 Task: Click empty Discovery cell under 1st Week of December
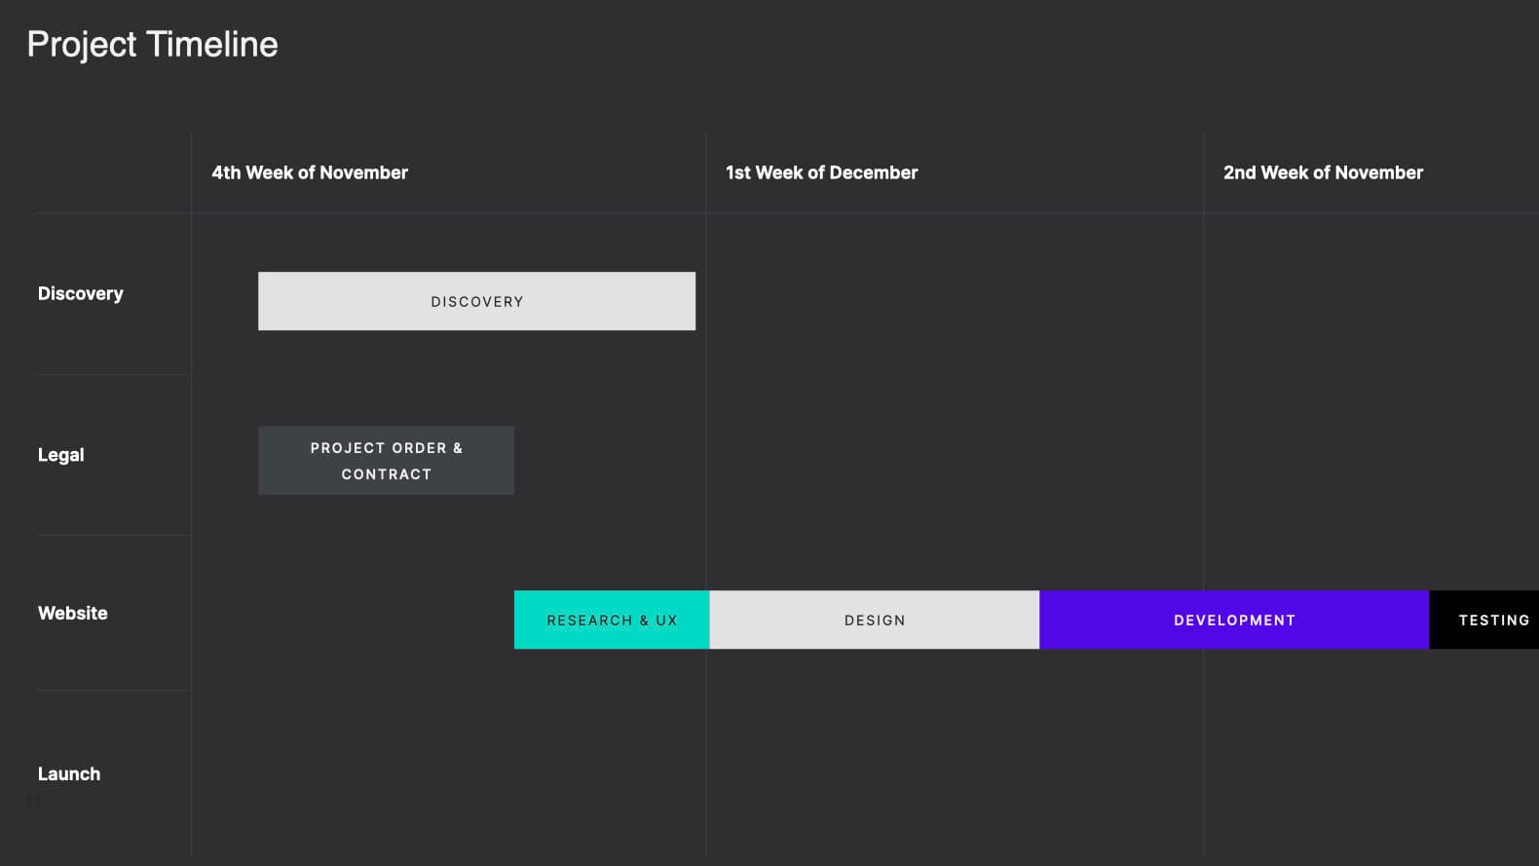[954, 293]
